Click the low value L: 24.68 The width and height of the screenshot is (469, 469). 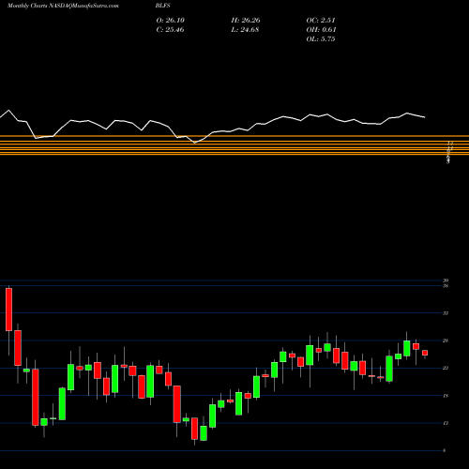point(245,29)
